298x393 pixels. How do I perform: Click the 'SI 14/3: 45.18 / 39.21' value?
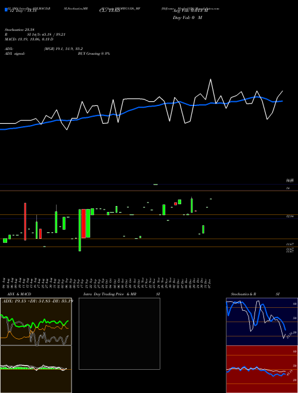(46, 35)
